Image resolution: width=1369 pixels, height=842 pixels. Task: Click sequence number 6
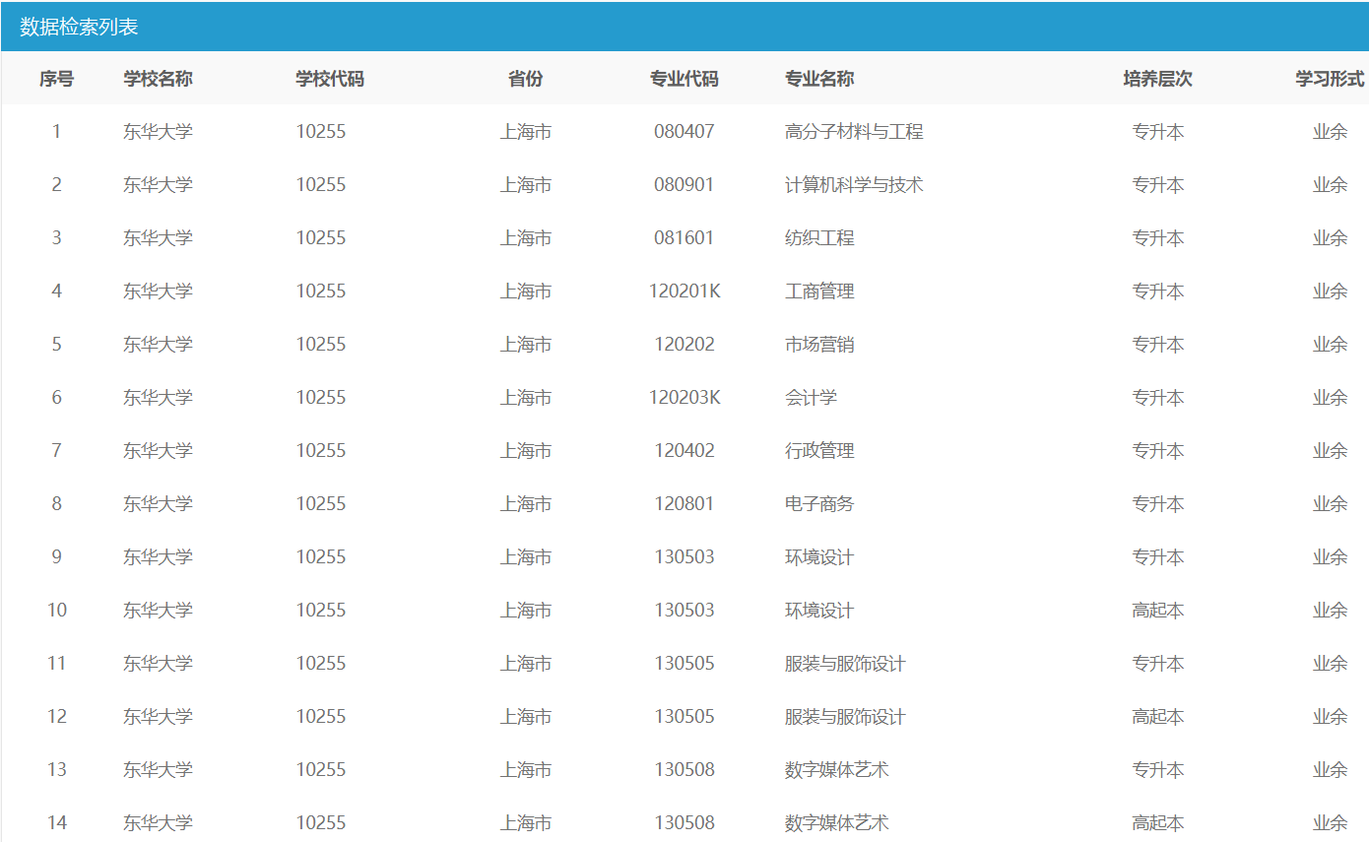tap(56, 398)
